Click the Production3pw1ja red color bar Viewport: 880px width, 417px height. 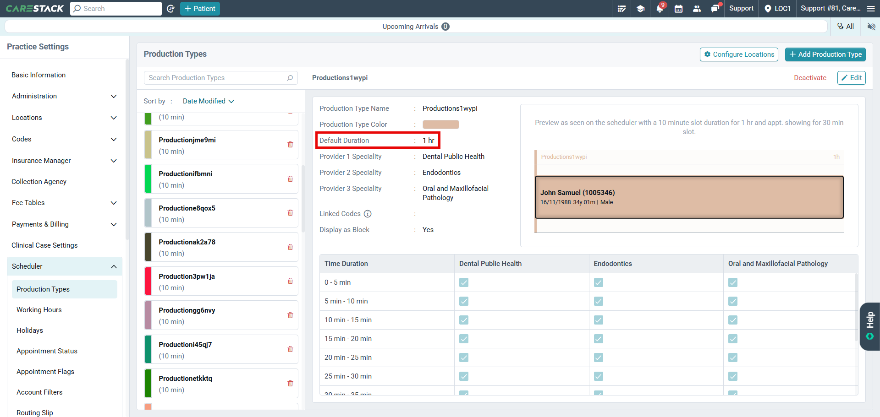pyautogui.click(x=148, y=281)
